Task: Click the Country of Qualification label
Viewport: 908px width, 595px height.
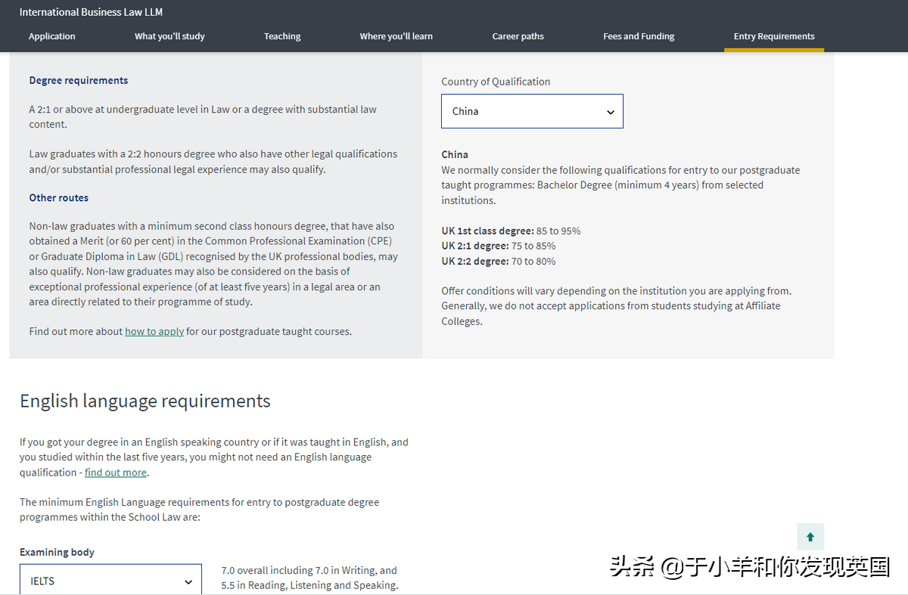Action: [496, 82]
